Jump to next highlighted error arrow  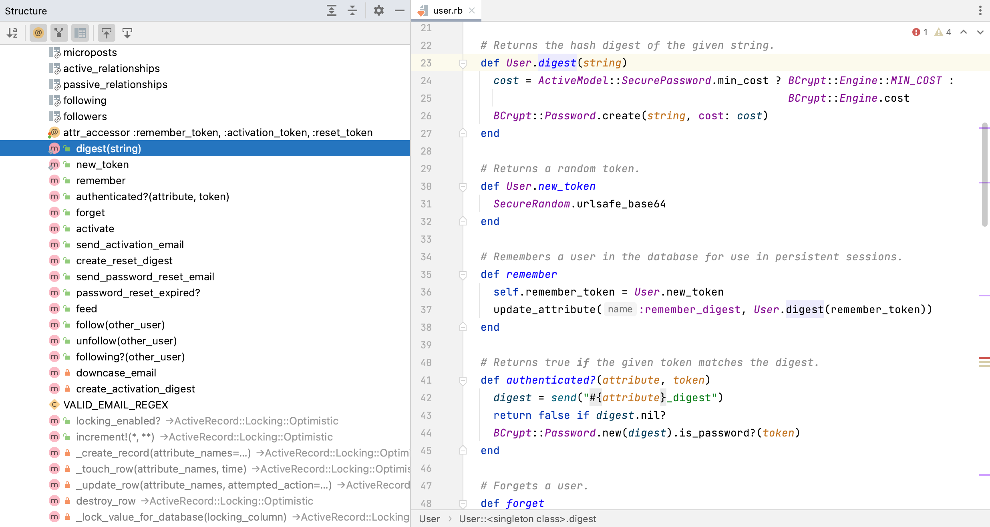click(980, 32)
